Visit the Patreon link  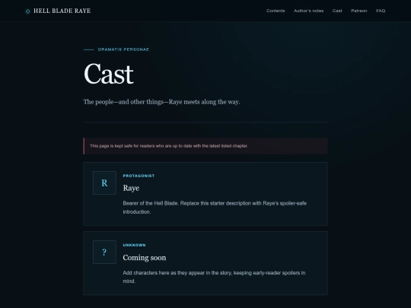point(358,11)
